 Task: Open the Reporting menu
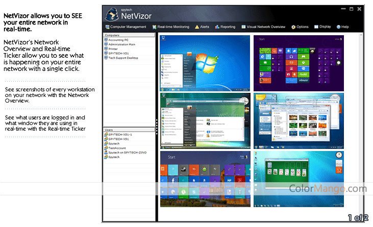(x=225, y=27)
